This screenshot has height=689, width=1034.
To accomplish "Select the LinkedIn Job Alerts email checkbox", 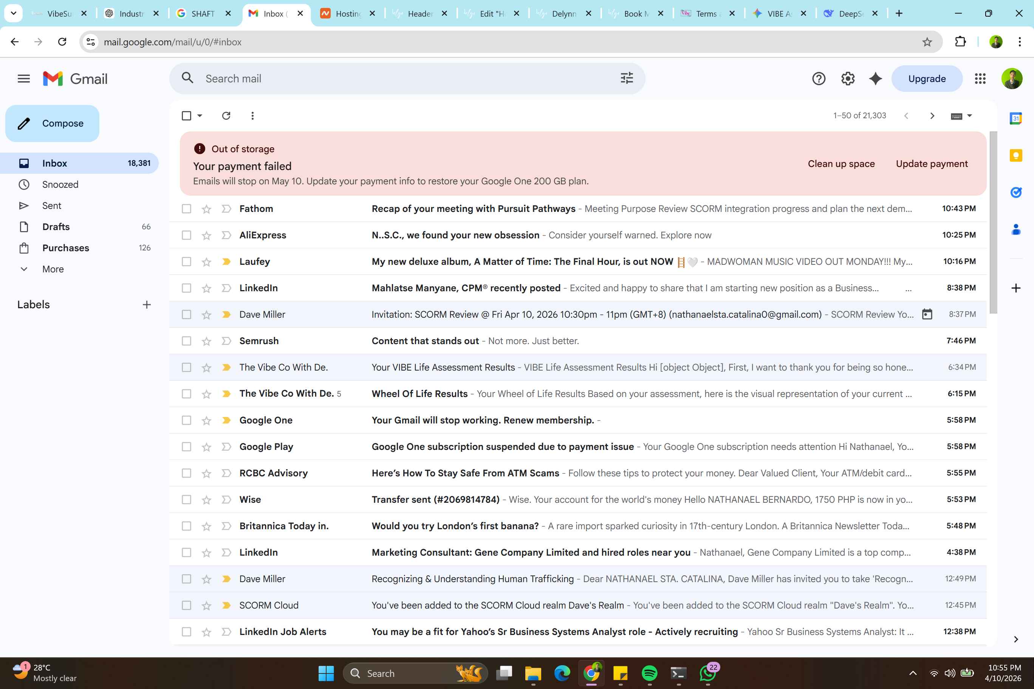I will click(x=186, y=632).
